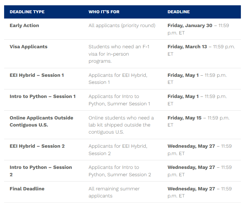
Task: Click the Intro to Python – Session 2 label
Action: pos(41,171)
